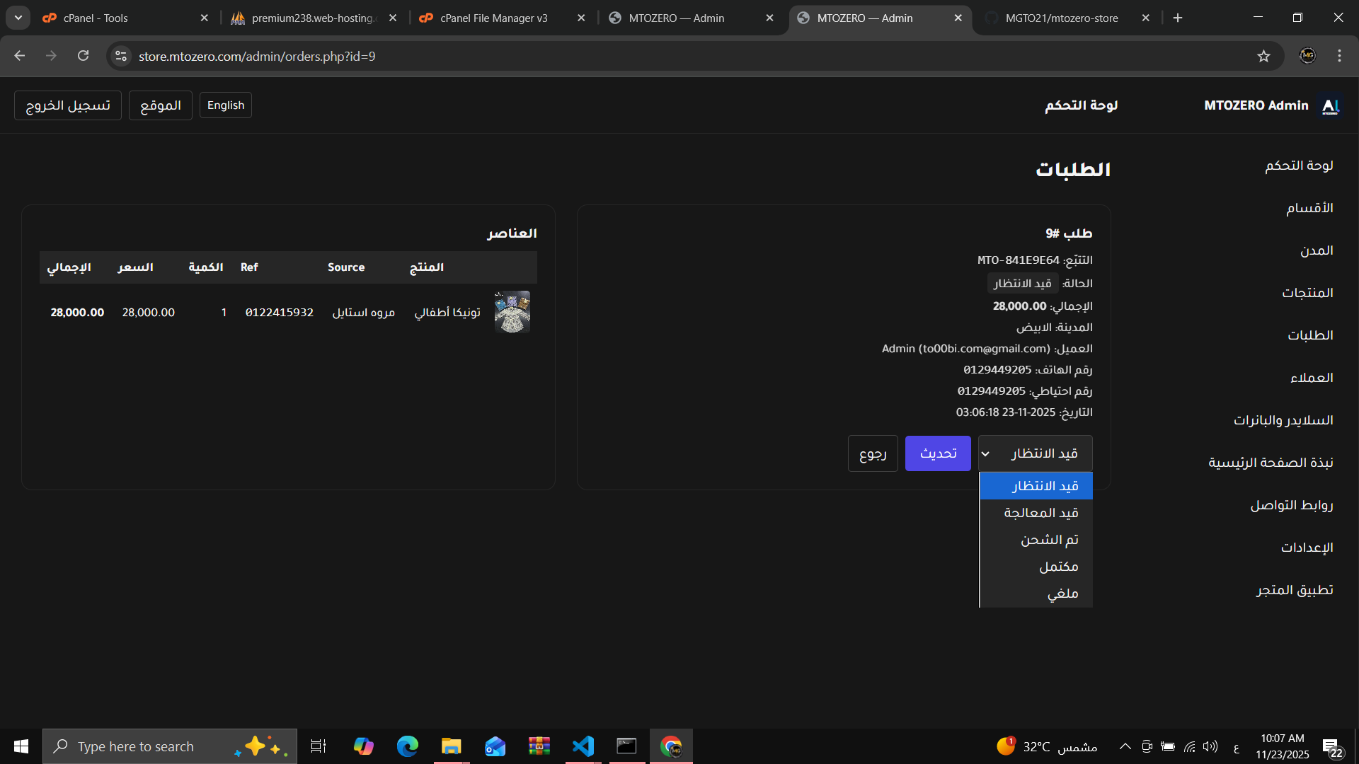Image resolution: width=1359 pixels, height=764 pixels.
Task: Reload the current browser page
Action: point(84,56)
